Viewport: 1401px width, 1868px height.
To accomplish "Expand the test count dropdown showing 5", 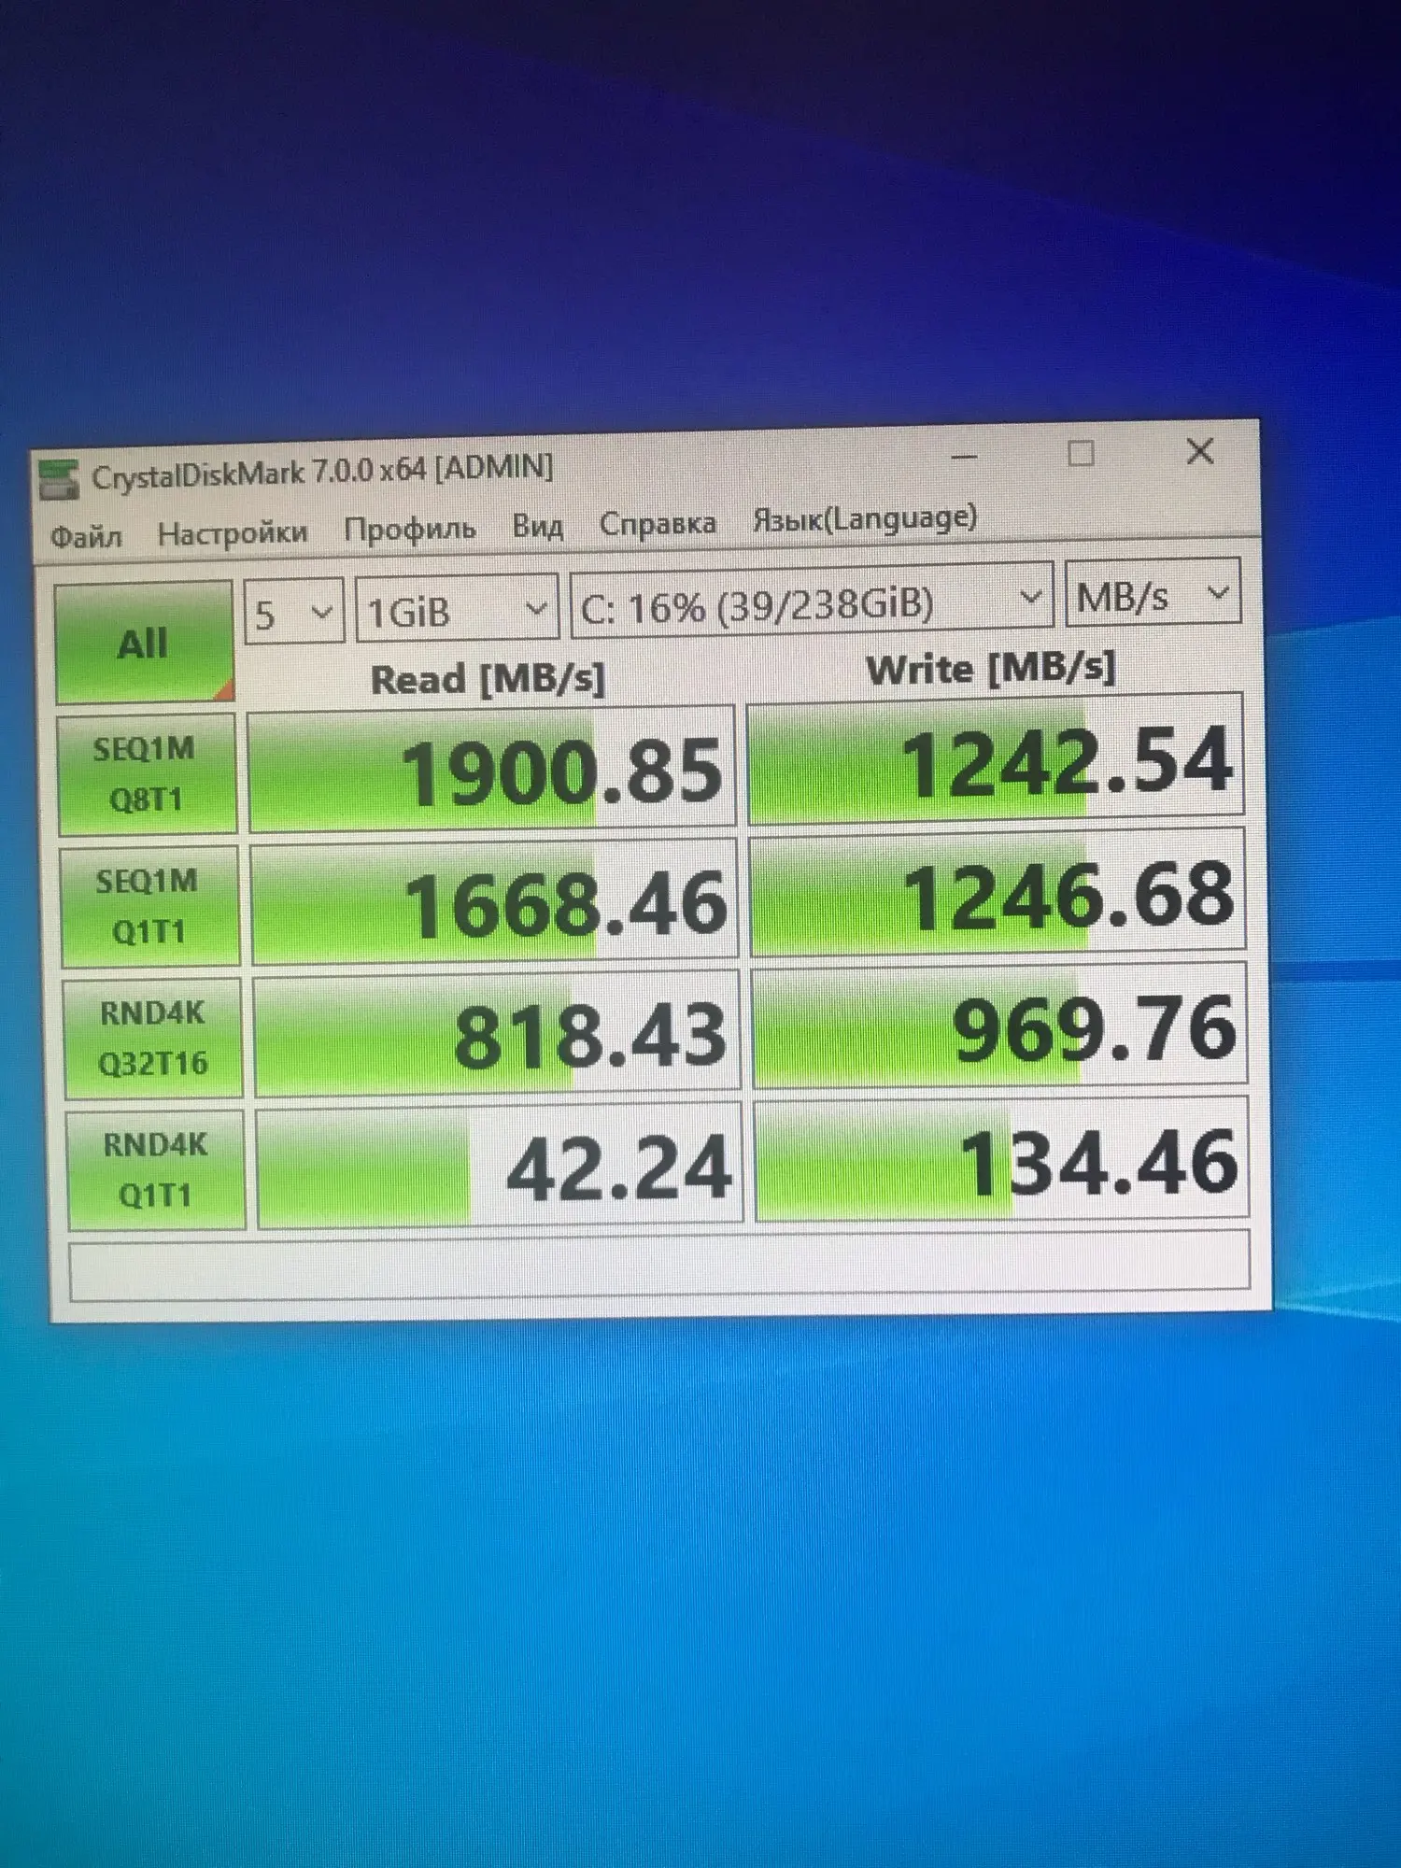I will [294, 612].
